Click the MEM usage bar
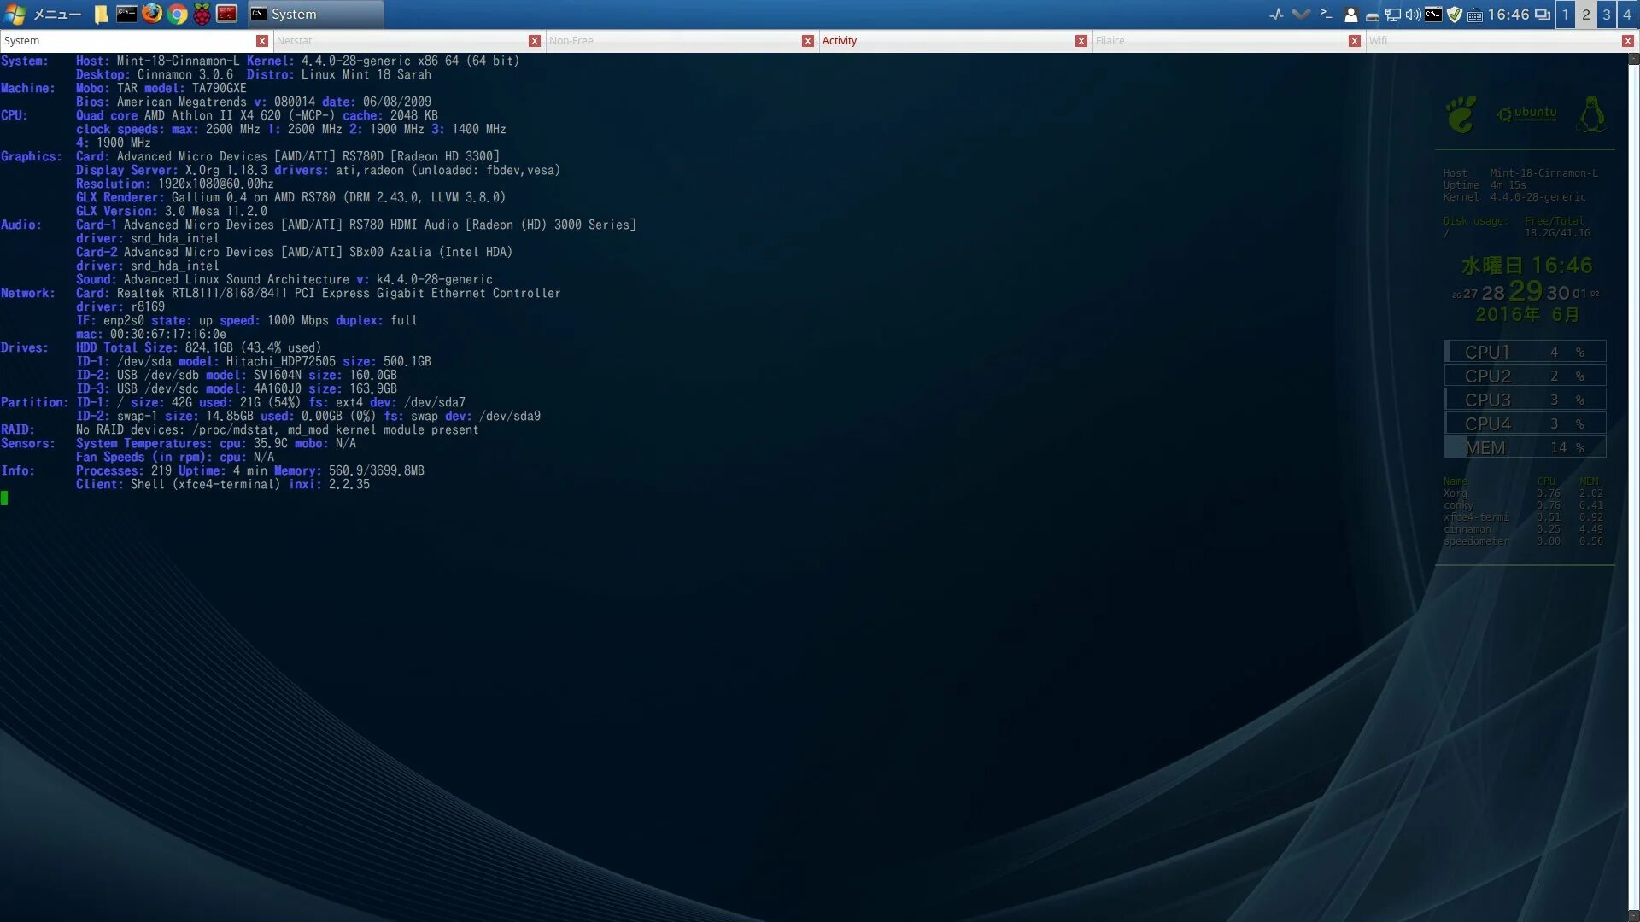This screenshot has width=1640, height=922. click(x=1525, y=447)
